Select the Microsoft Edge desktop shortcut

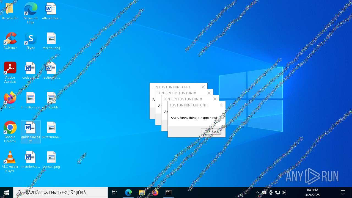click(x=31, y=13)
